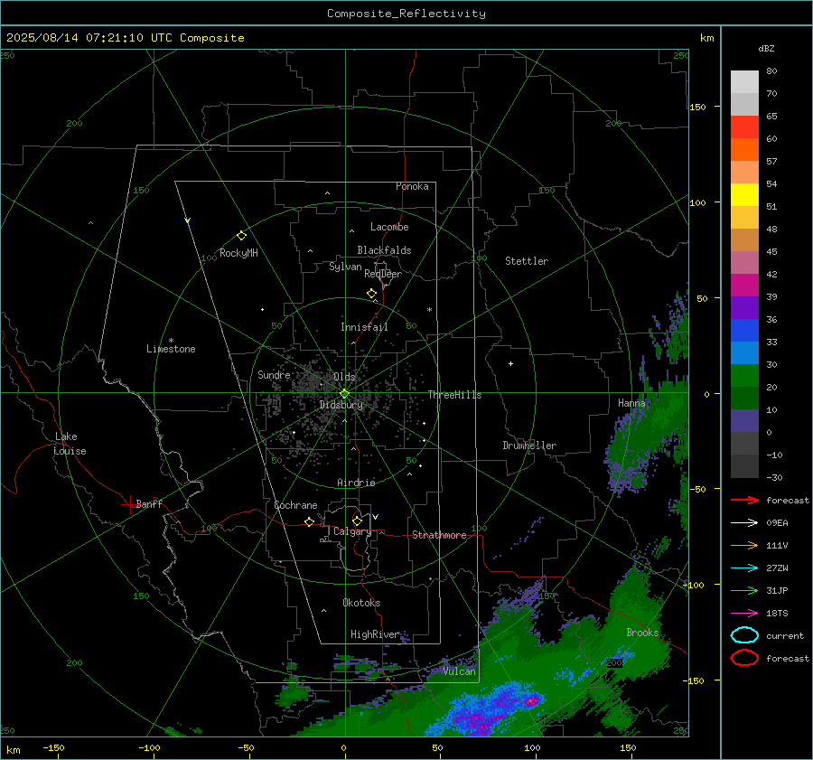Image resolution: width=813 pixels, height=760 pixels.
Task: Click the asterisk marker east of Innisfail
Action: click(x=429, y=310)
